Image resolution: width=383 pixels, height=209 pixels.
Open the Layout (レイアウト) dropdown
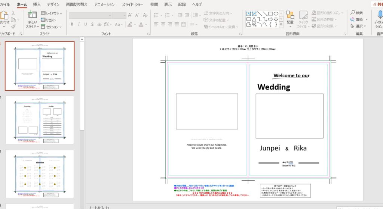pyautogui.click(x=51, y=13)
